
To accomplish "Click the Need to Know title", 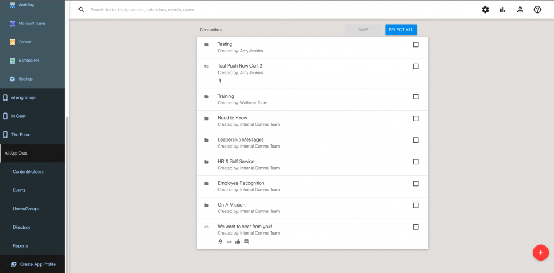I will tap(233, 118).
